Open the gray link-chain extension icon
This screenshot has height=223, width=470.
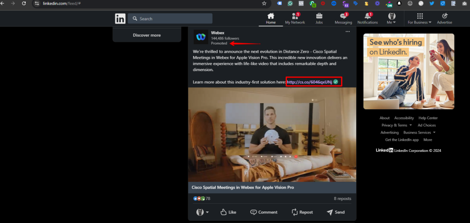click(x=421, y=3)
